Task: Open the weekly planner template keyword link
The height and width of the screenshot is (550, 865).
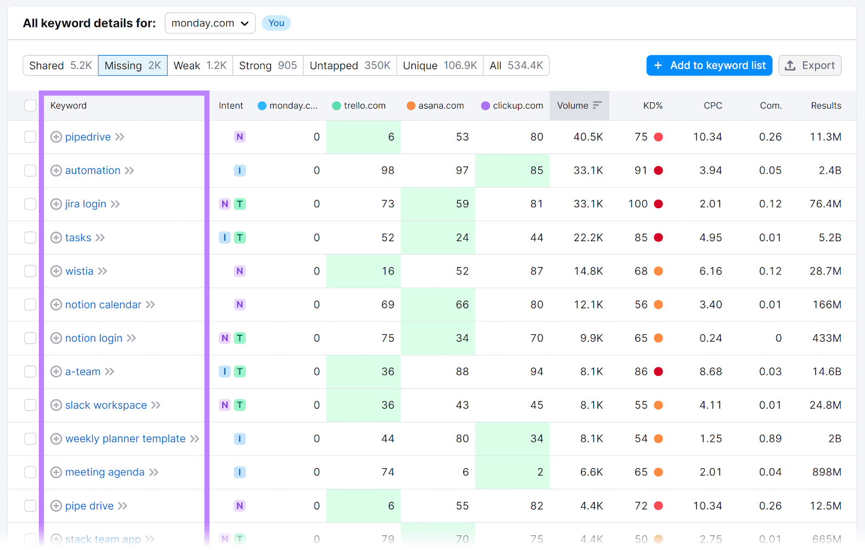Action: (125, 439)
